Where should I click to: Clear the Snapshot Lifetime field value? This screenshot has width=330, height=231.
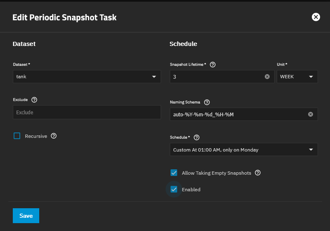coord(267,77)
